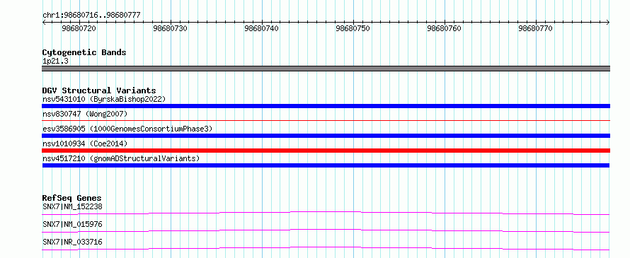Click the magenta intron line of SNX7|NM_152238
This screenshot has width=630, height=258.
tap(326, 213)
